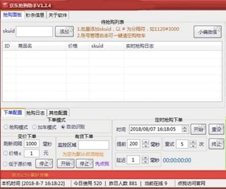Click the 00:00:00:00 countdown timer

(x=177, y=160)
